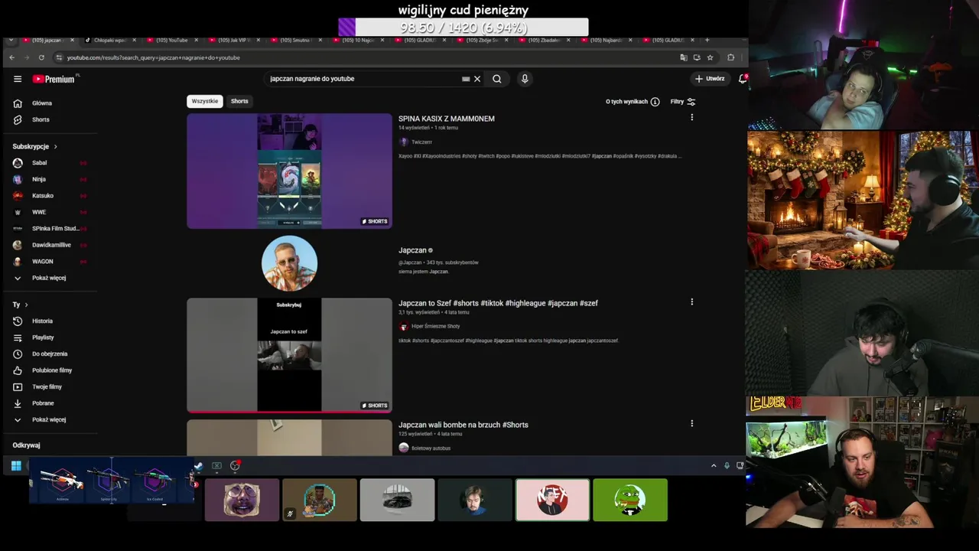The height and width of the screenshot is (551, 979).
Task: Open Polubione filmy liked videos
Action: [x=50, y=370]
